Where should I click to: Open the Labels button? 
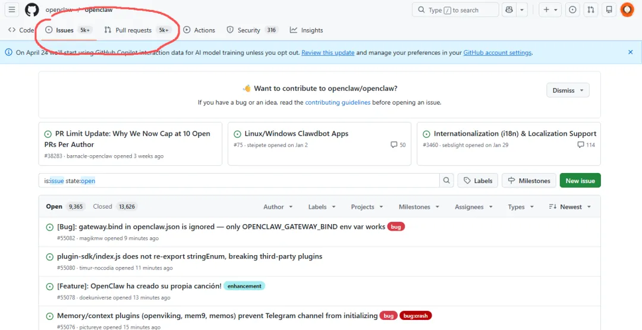click(478, 181)
